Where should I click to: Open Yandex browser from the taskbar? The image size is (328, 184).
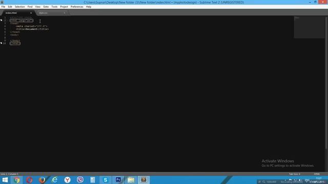[x=67, y=180]
